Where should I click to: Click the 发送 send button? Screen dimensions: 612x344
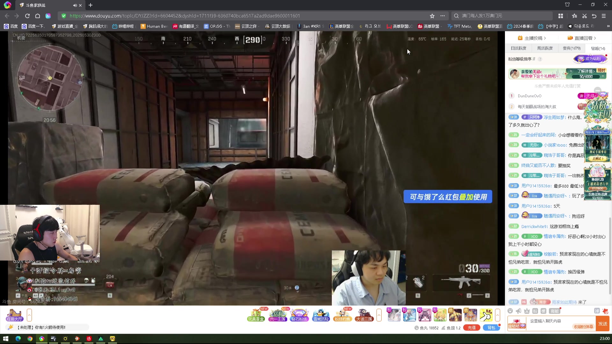602,324
